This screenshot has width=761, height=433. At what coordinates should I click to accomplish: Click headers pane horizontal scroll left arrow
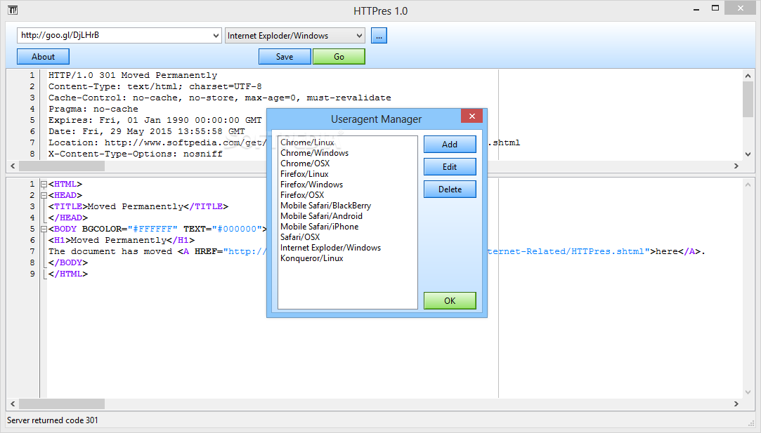click(x=13, y=166)
